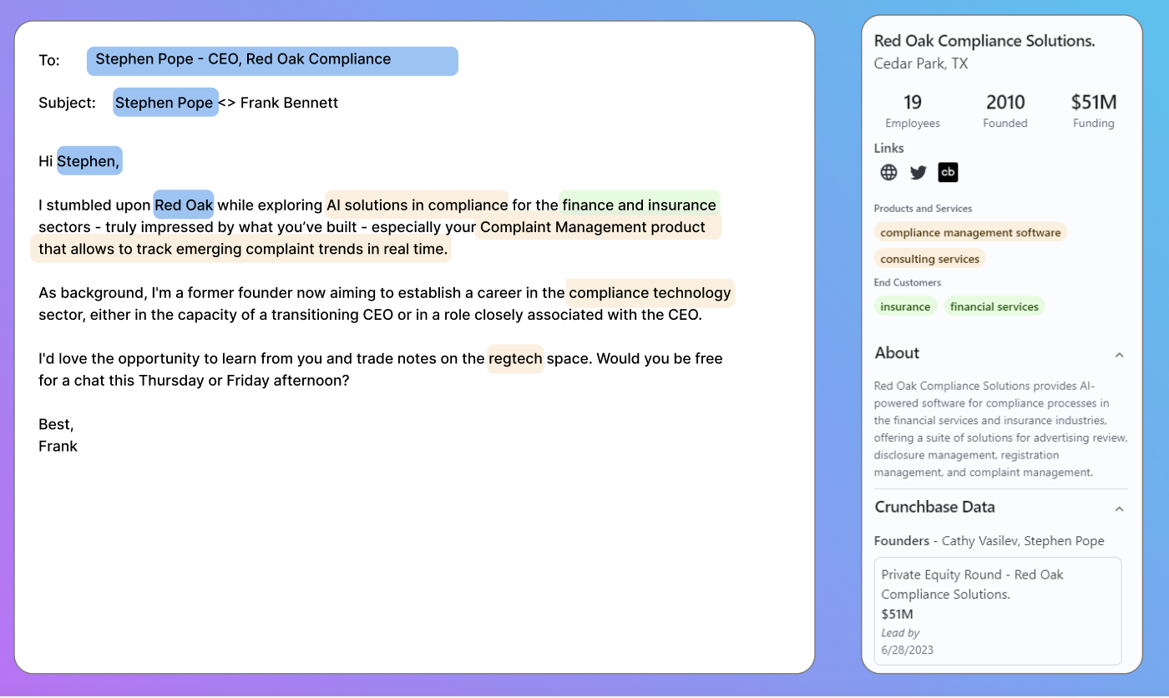
Task: Click the 19 Employees stat
Action: pos(913,111)
